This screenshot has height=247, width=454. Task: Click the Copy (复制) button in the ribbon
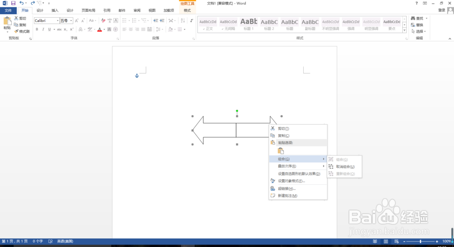[20, 25]
